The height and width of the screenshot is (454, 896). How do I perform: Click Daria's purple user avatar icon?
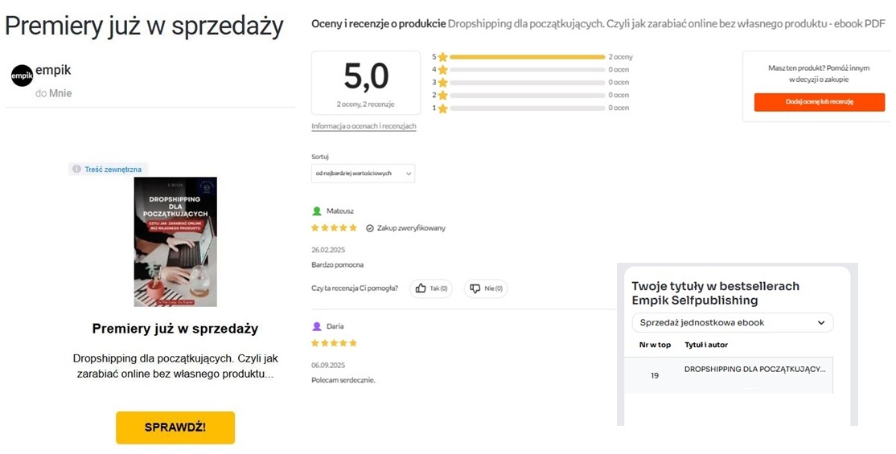click(x=317, y=326)
